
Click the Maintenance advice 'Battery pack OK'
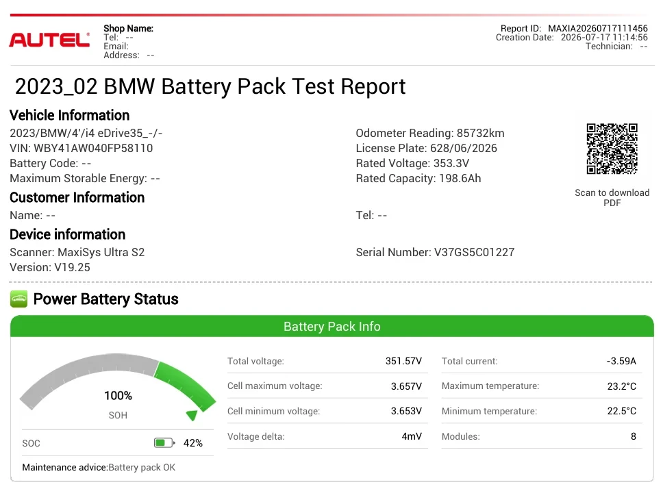click(99, 468)
